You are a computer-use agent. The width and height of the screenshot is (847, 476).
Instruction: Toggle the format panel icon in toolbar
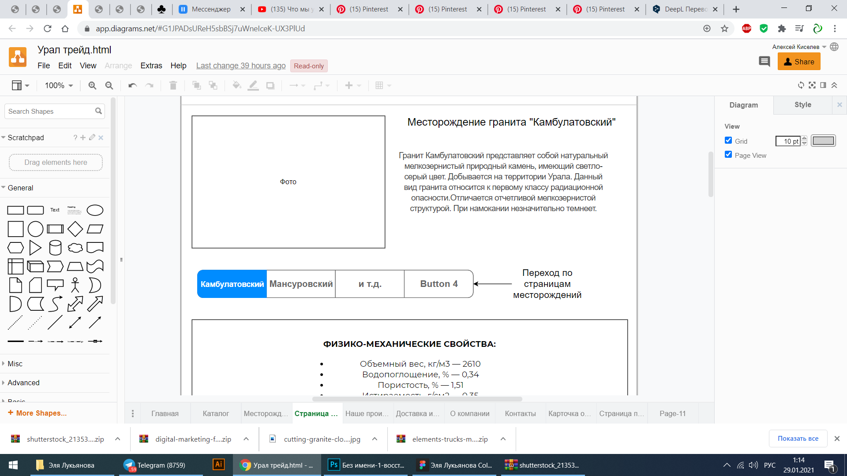[x=823, y=85]
